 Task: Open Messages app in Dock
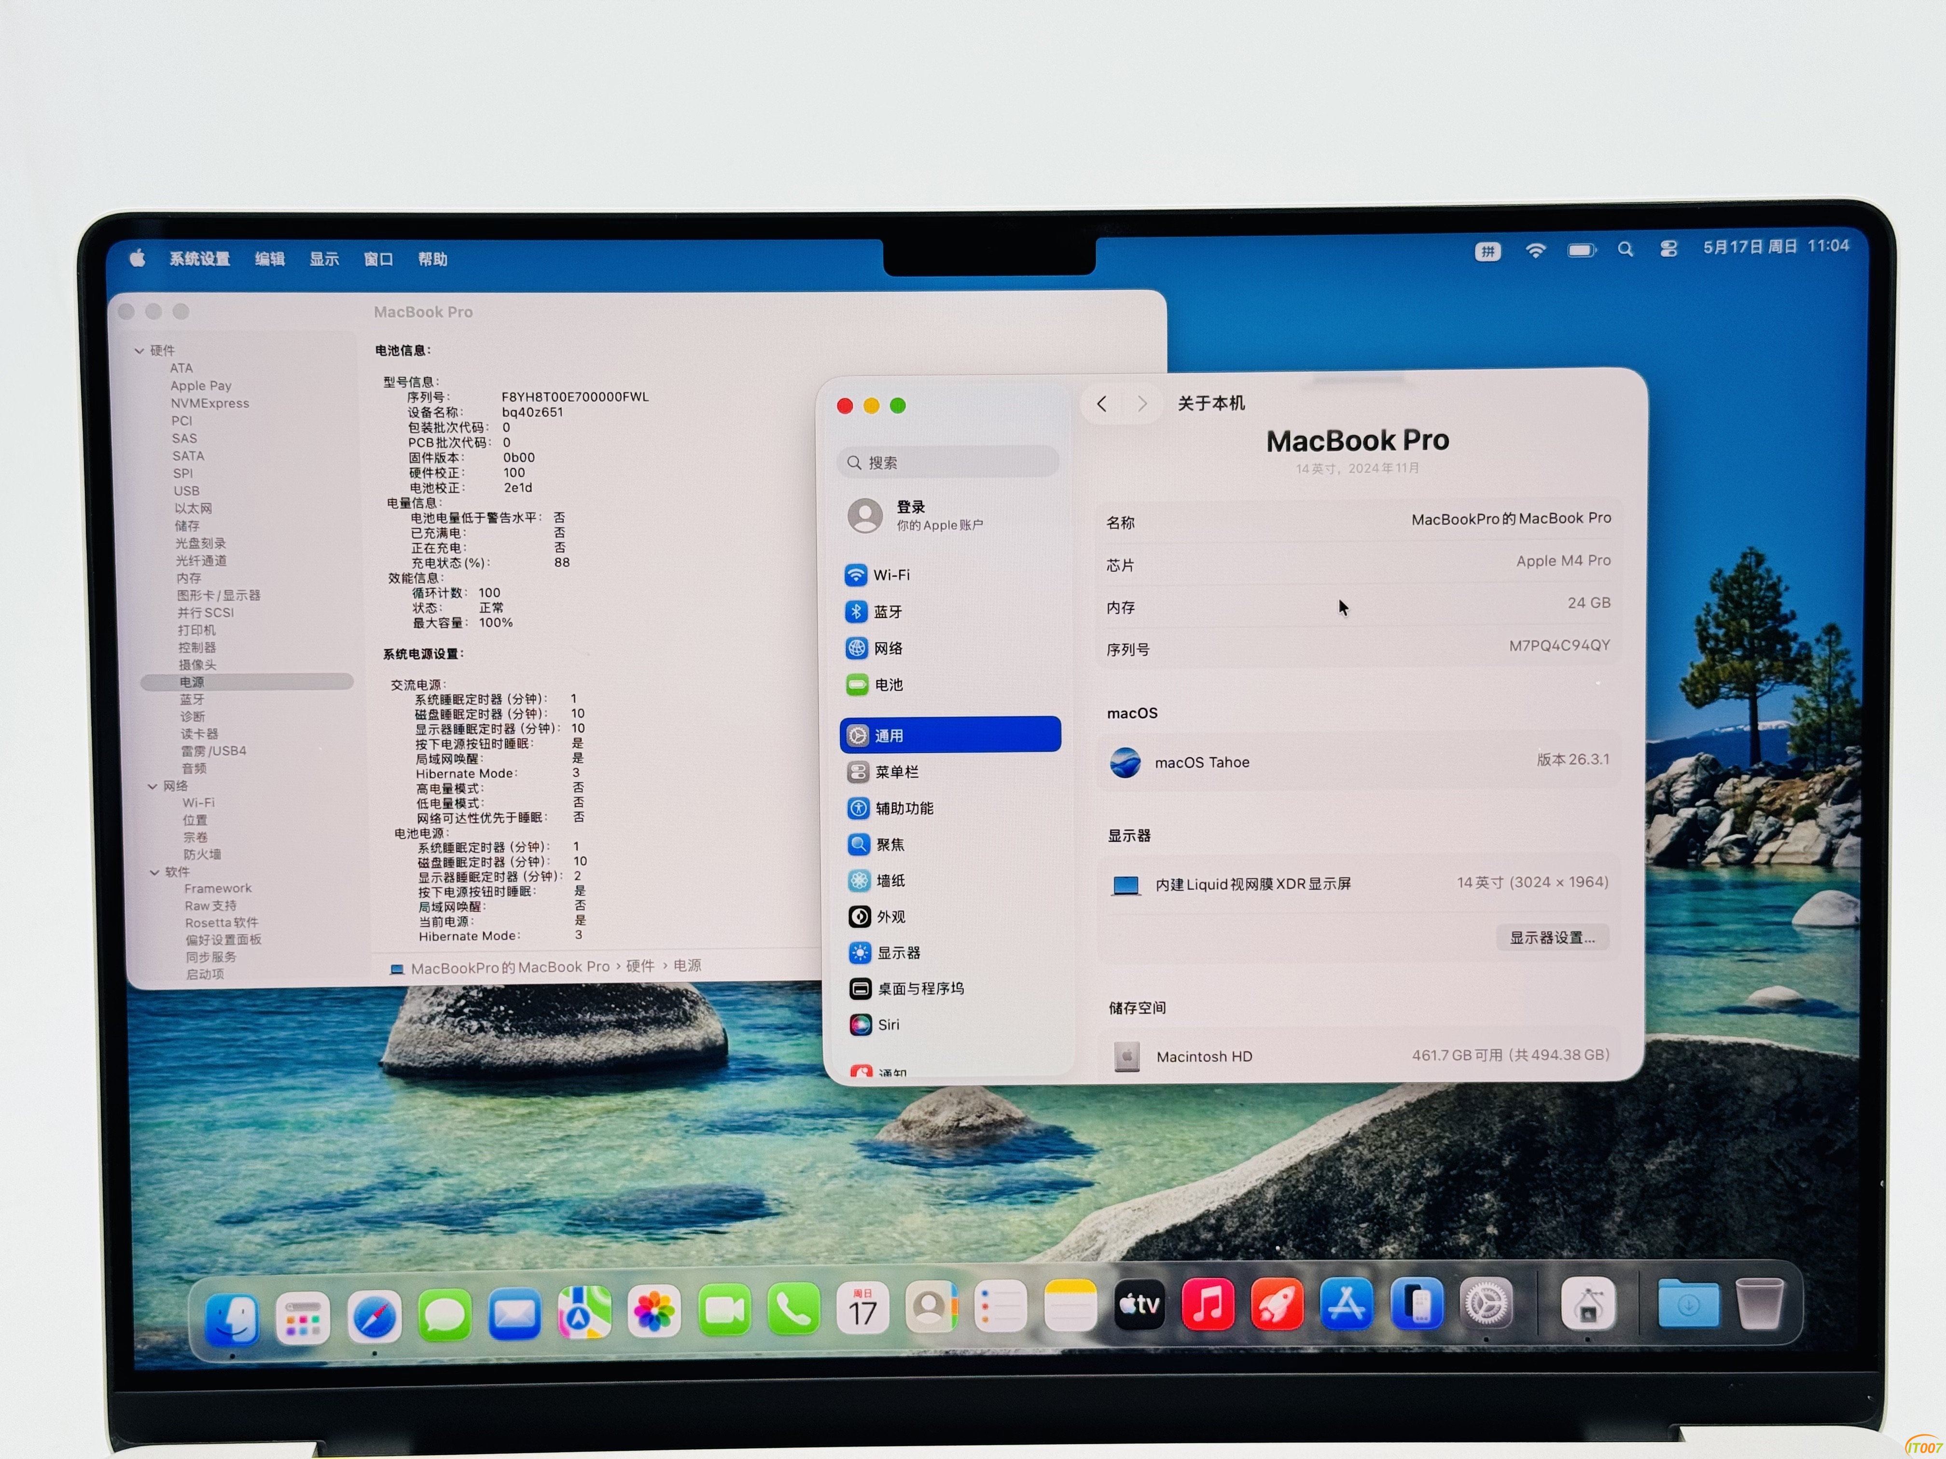tap(445, 1316)
